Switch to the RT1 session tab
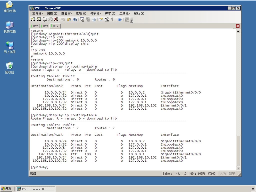This screenshot has height=192, width=256. (45, 26)
